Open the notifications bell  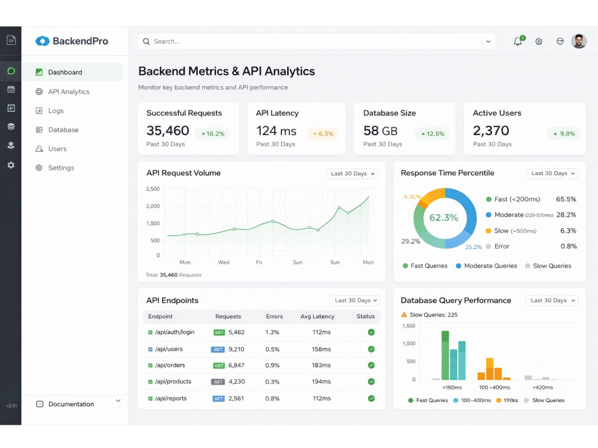[x=517, y=41]
